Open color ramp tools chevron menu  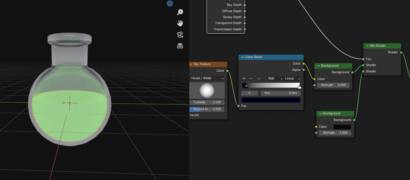point(259,79)
